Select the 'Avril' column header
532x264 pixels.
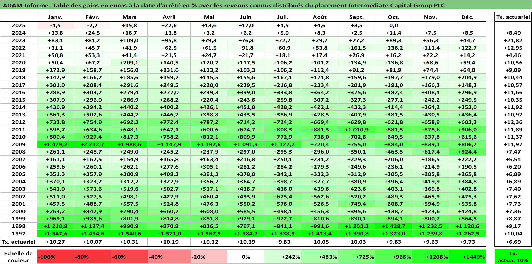[169, 17]
